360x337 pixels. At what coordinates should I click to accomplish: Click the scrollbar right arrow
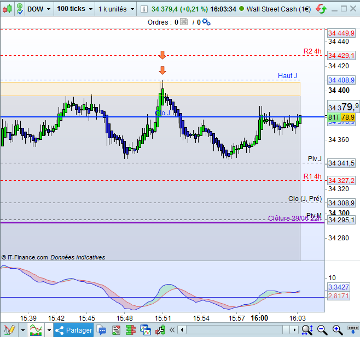[x=294, y=330]
